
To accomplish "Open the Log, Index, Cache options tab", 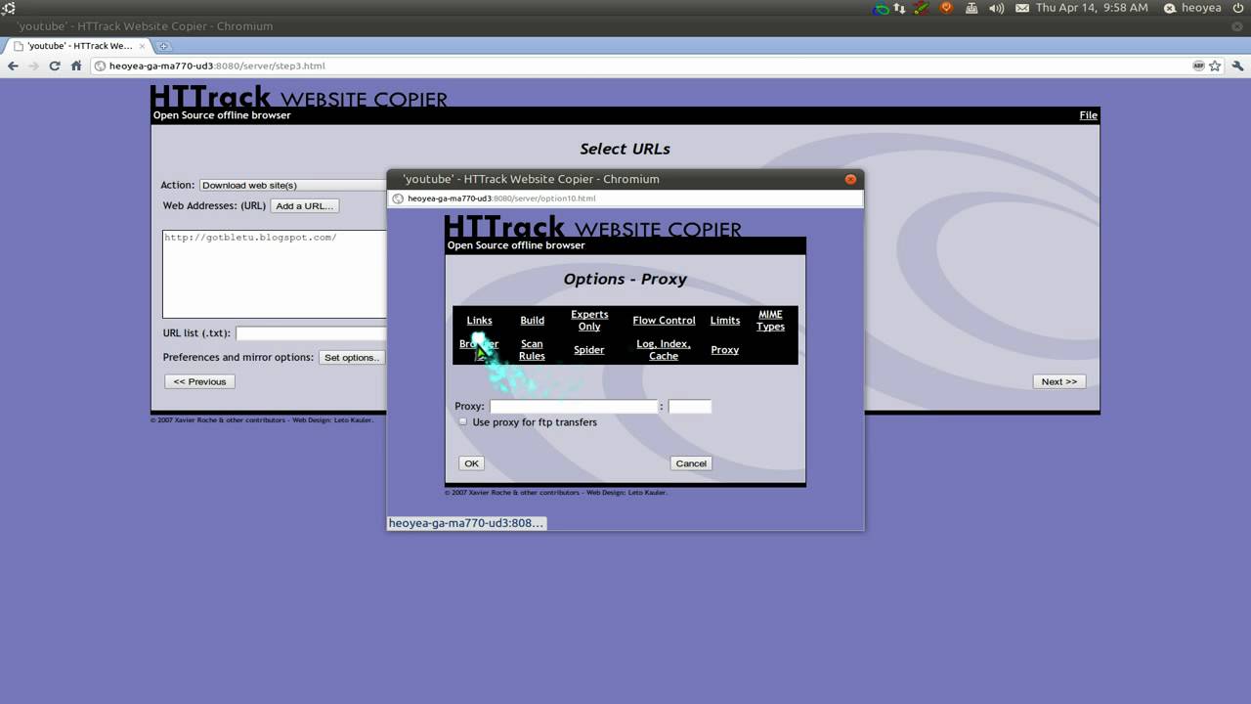I will pos(664,350).
